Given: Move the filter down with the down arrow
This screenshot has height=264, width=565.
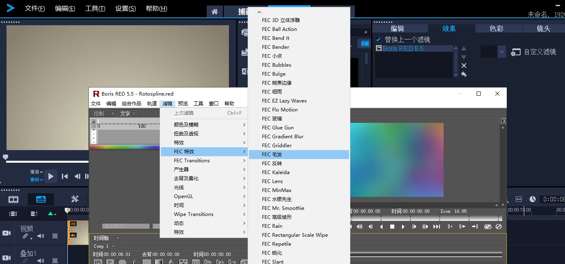Looking at the screenshot, I should click(464, 57).
